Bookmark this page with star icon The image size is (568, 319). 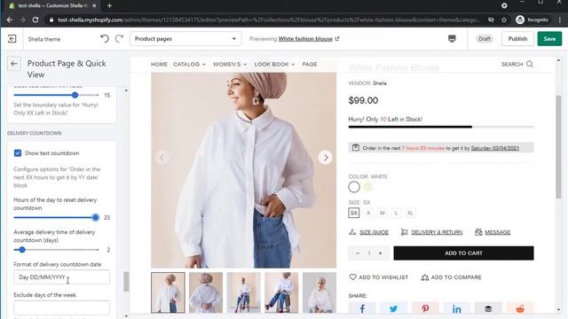pos(504,19)
